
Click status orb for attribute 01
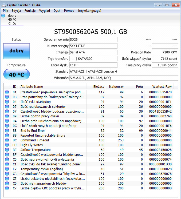coord(7,92)
